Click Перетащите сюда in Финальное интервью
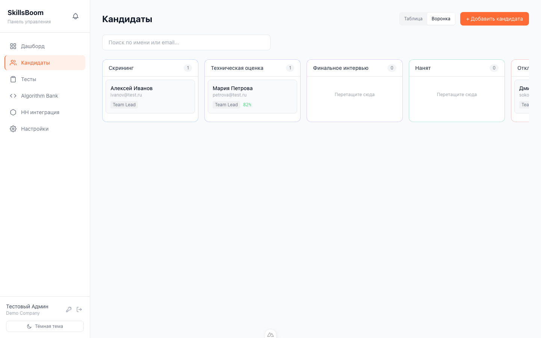The width and height of the screenshot is (541, 338). 355,95
